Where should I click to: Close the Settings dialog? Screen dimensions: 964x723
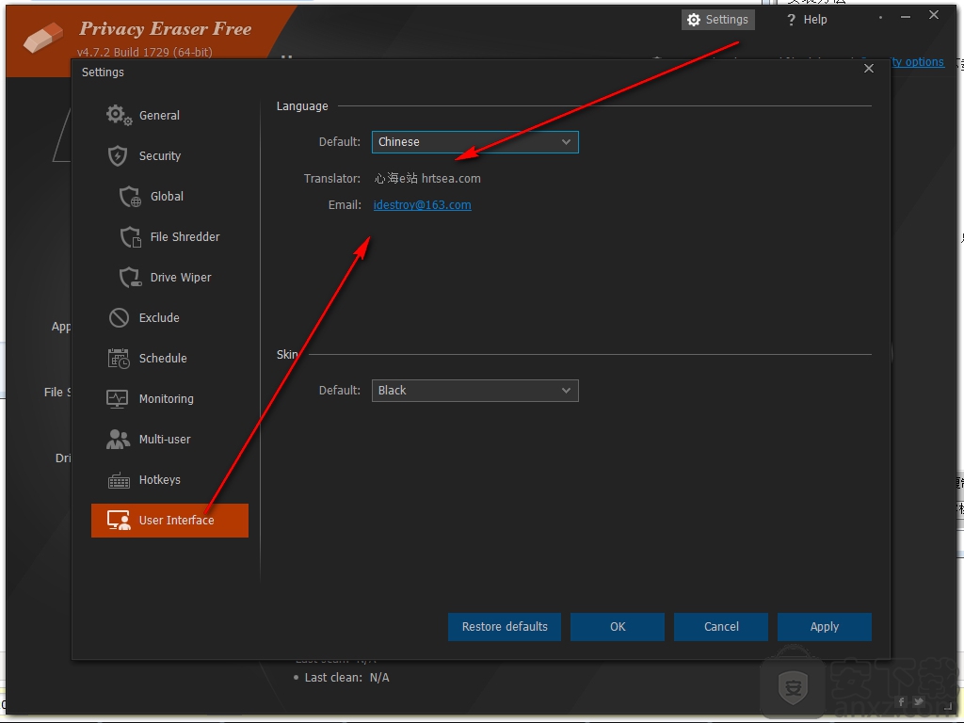pyautogui.click(x=869, y=68)
